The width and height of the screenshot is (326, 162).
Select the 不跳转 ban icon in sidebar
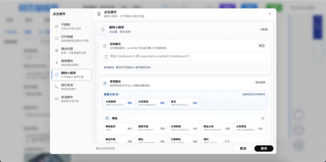[x=56, y=26]
